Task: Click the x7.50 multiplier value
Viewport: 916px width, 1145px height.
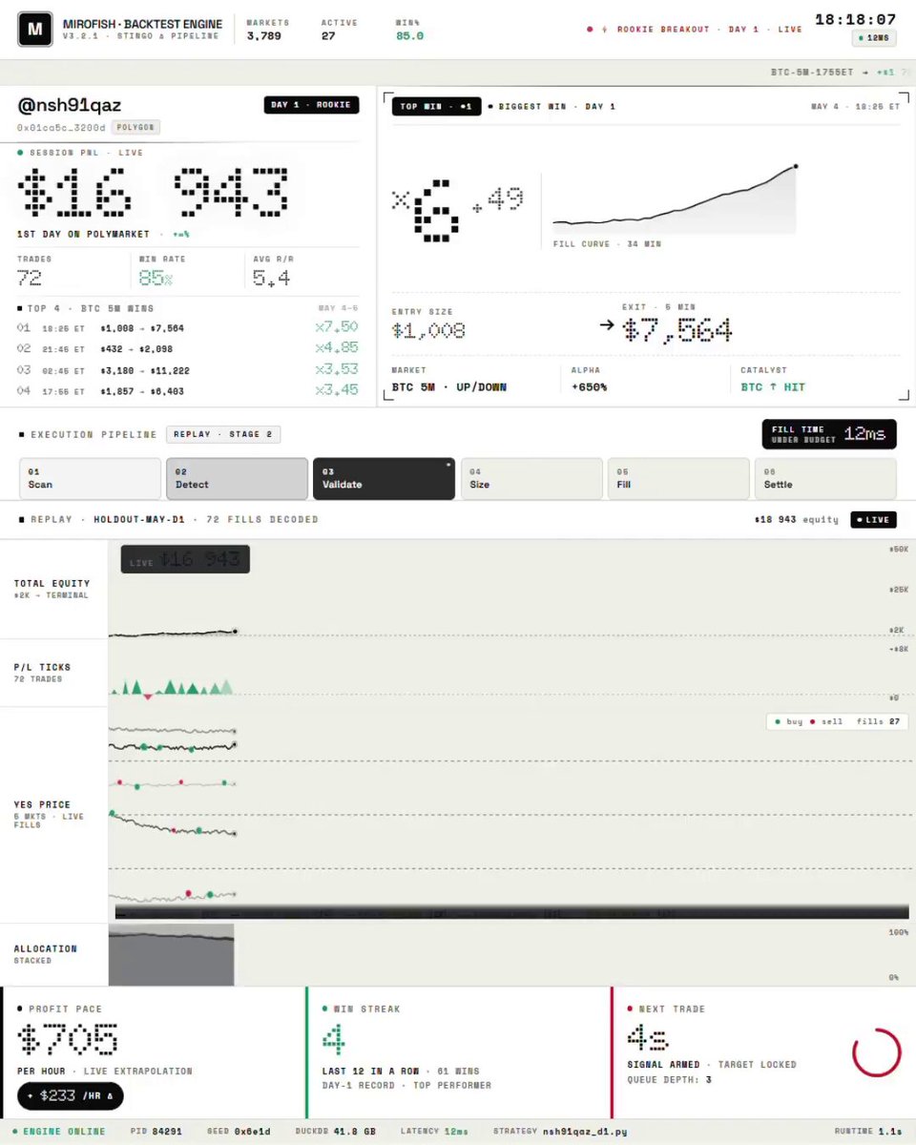Action: click(337, 327)
